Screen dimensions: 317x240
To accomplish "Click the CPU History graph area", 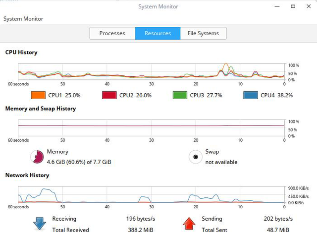I will click(x=151, y=71).
